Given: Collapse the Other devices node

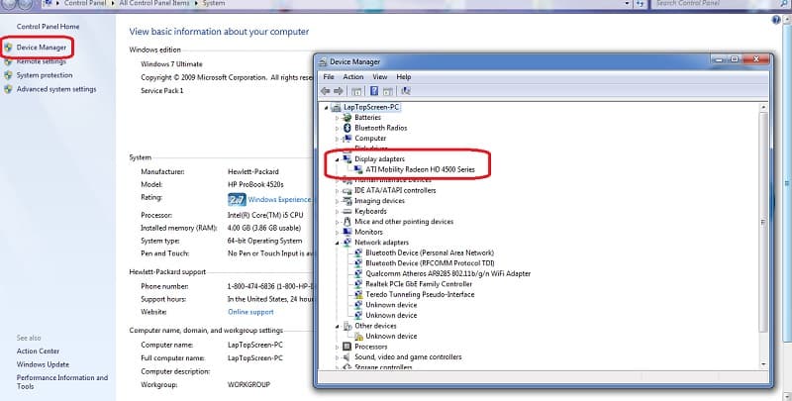Looking at the screenshot, I should click(338, 327).
